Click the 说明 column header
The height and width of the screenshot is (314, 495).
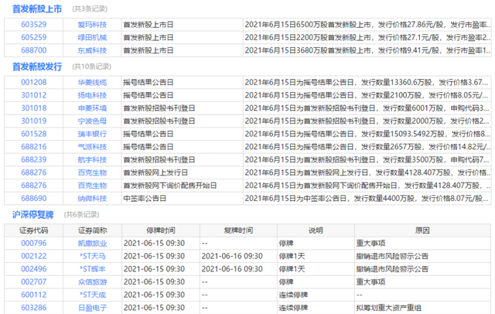point(316,230)
